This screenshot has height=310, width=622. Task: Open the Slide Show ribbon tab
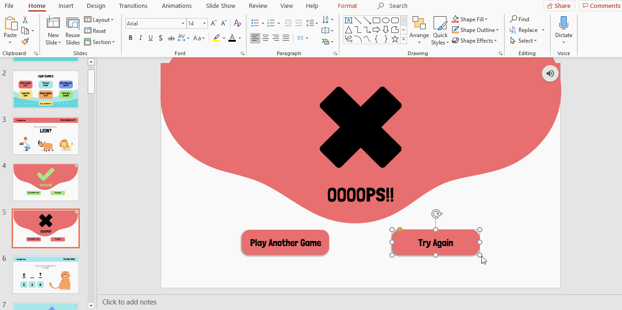coord(220,6)
